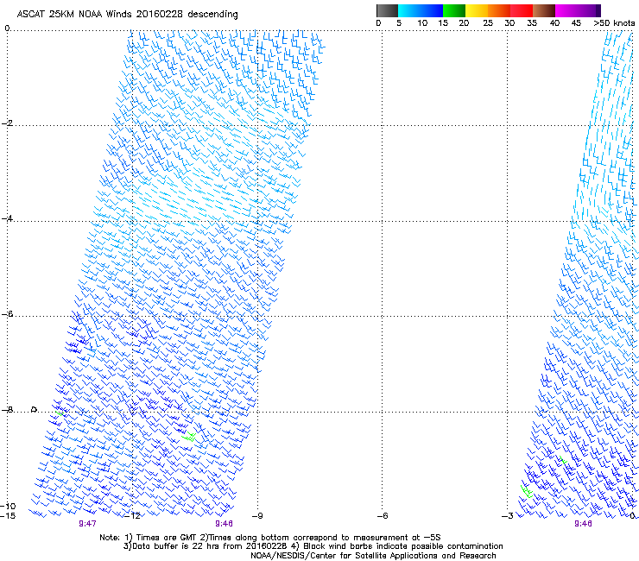Click the orange 25-30 knots color band
Viewport: 639px width, 561px height.
[499, 10]
